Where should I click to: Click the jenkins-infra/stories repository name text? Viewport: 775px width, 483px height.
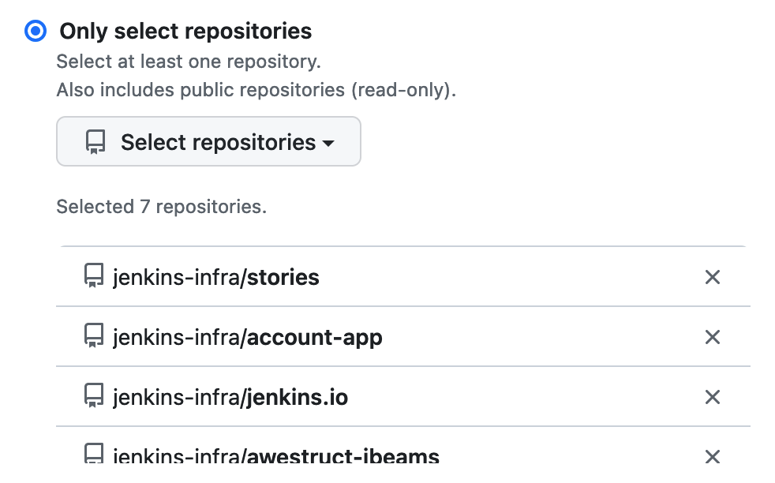(x=218, y=277)
